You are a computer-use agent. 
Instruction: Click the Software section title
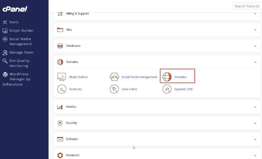coord(72,139)
